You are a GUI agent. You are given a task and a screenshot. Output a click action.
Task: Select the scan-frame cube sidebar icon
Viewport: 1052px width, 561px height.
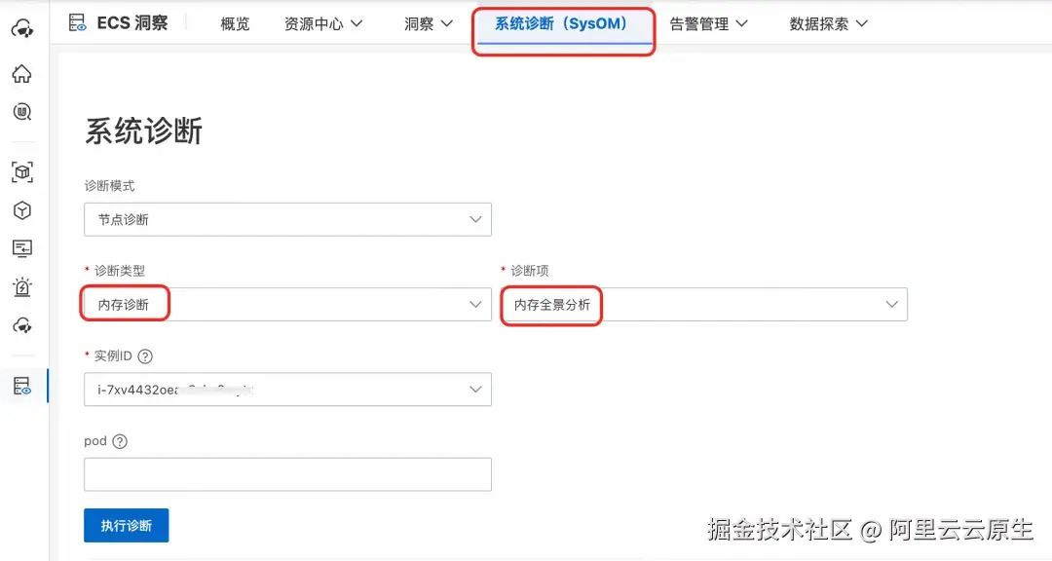[x=21, y=172]
